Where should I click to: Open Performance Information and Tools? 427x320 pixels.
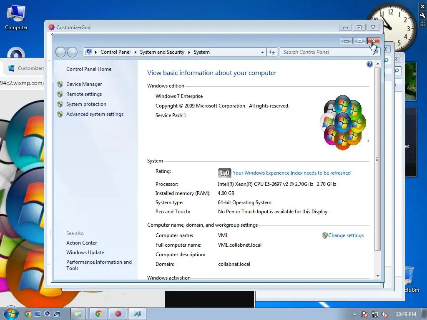[99, 265]
